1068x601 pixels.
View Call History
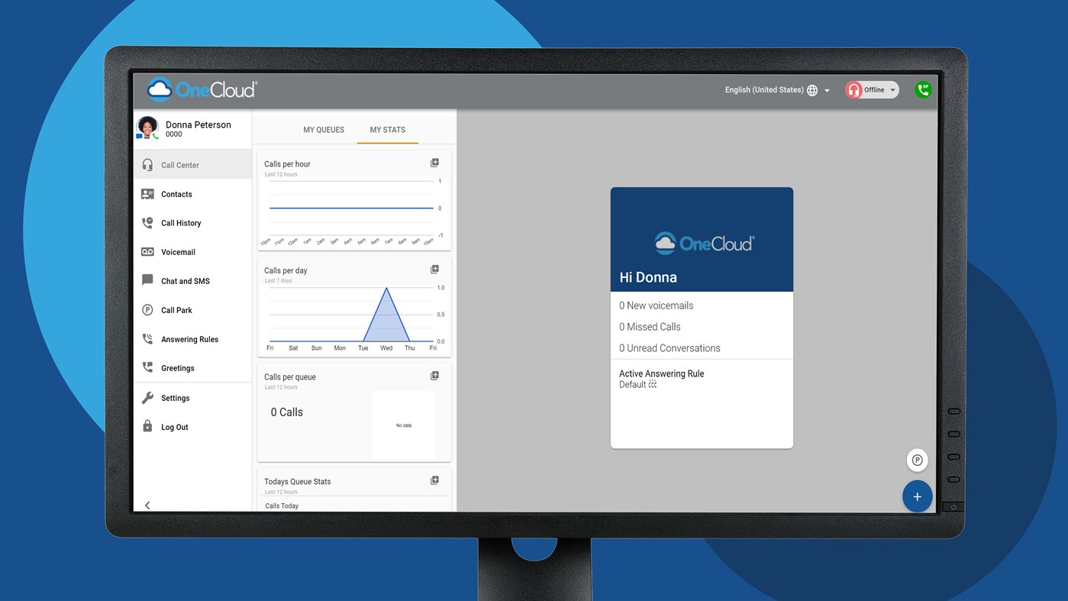click(180, 223)
